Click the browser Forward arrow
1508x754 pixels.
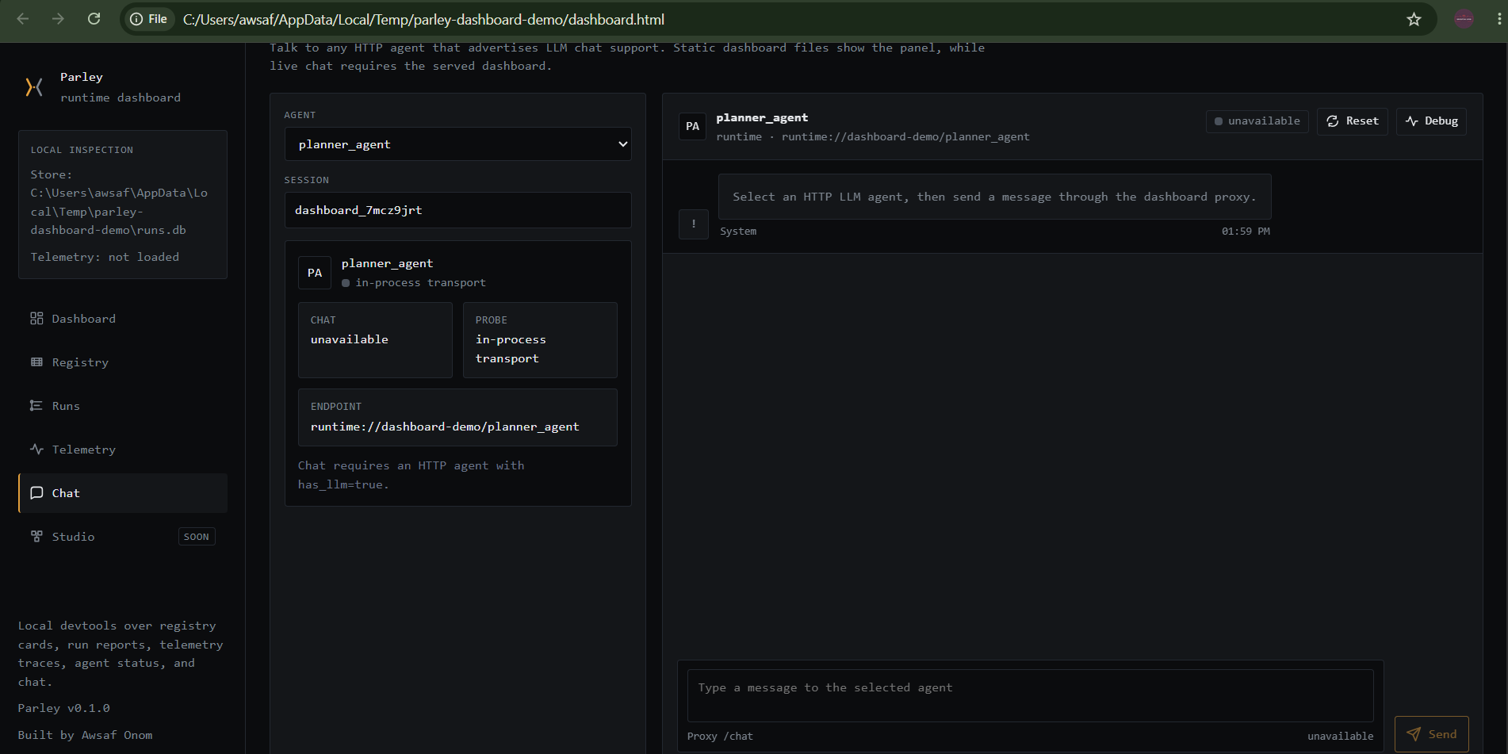pos(58,19)
